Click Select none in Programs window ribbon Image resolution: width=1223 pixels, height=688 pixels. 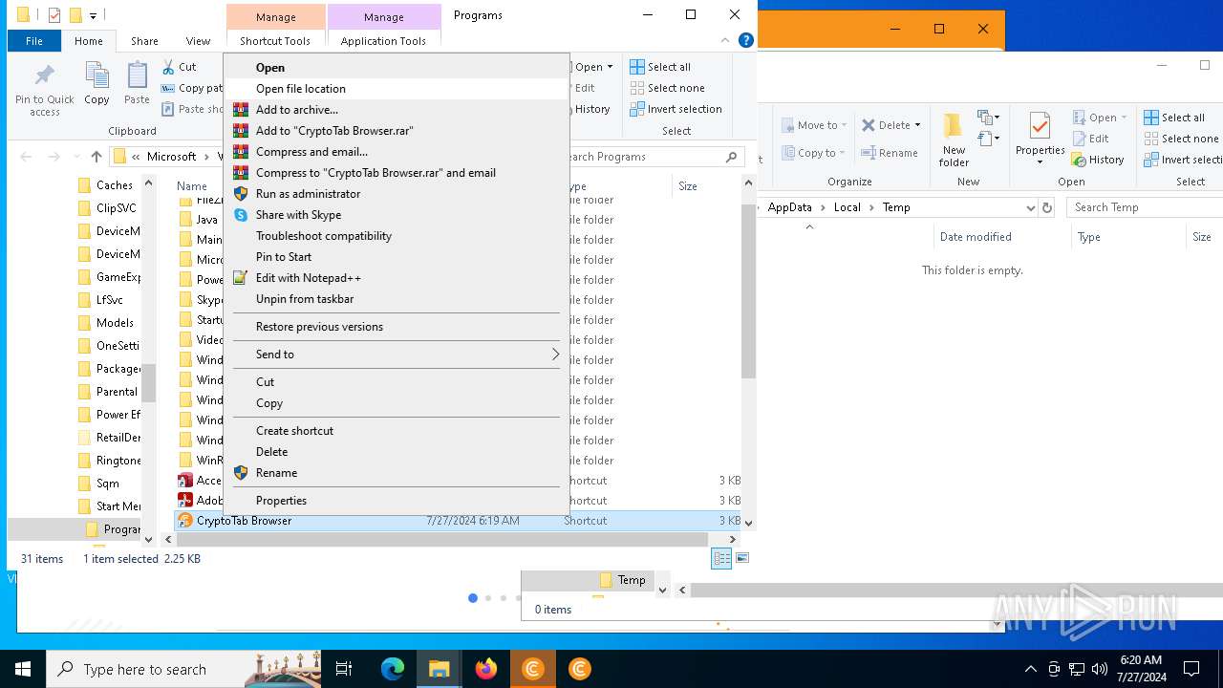click(x=667, y=88)
